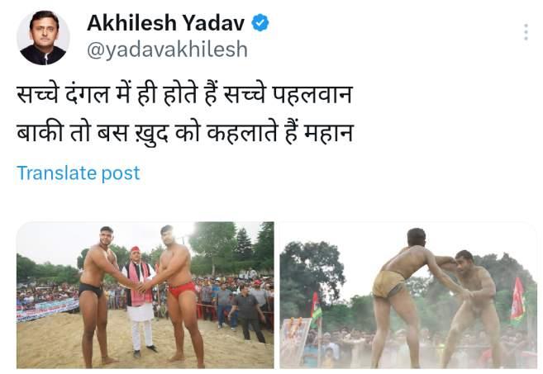Open the three-dot more options menu
543x374 pixels.
tap(526, 32)
